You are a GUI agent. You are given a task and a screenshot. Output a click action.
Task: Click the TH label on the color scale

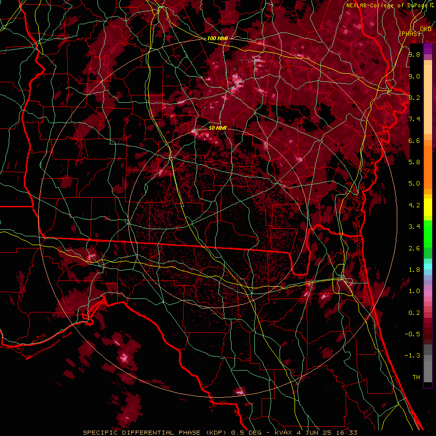(x=416, y=377)
